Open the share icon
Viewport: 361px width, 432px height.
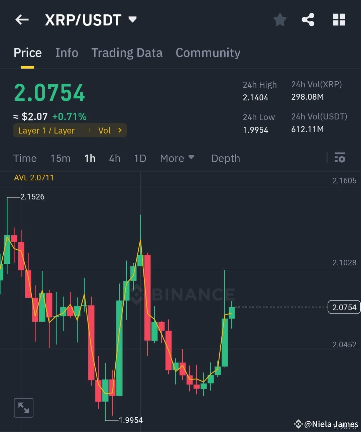[x=308, y=19]
